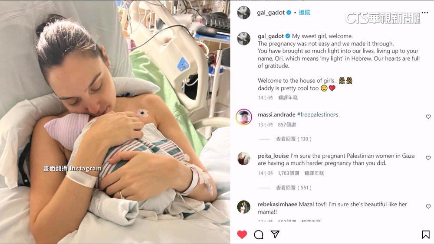This screenshot has height=244, width=434.
Task: Open the #freepalestine hashtag link
Action: pos(318,115)
